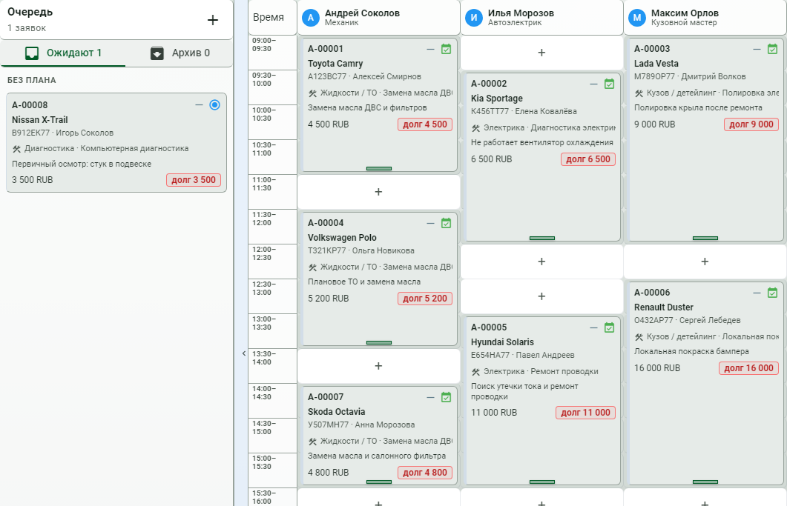Click the minus icon on card A-00008

pyautogui.click(x=199, y=104)
